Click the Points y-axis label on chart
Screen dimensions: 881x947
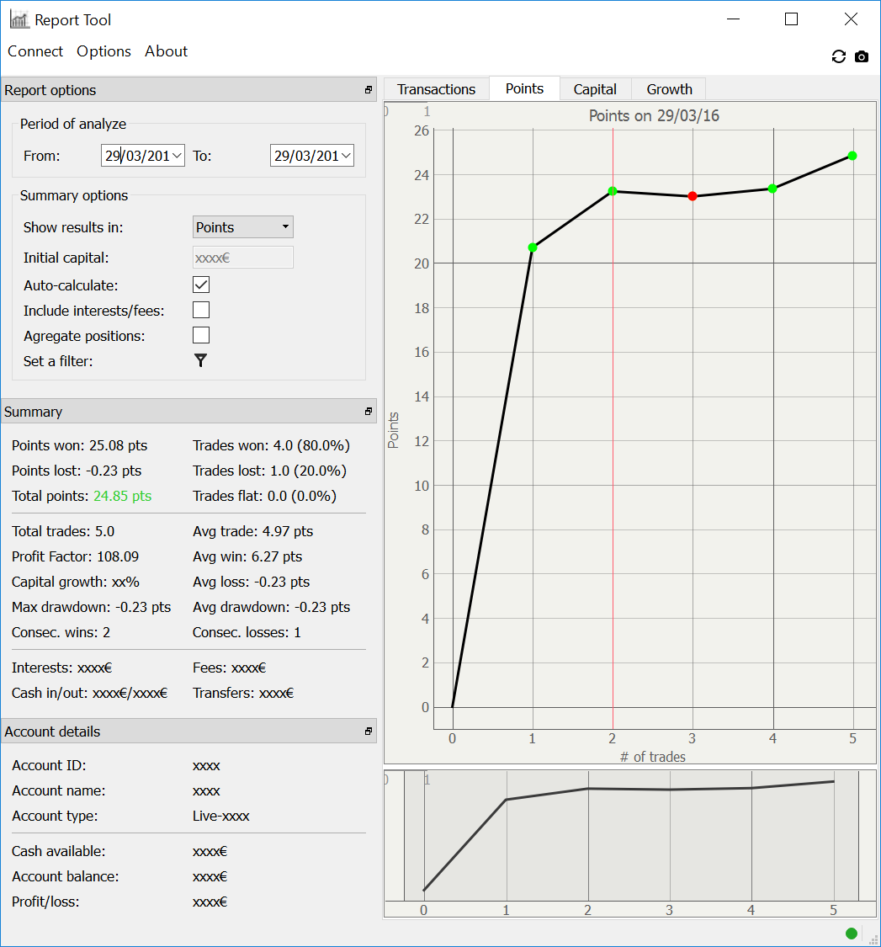click(393, 430)
